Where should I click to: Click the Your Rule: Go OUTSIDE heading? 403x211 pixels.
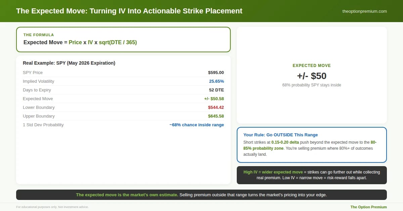(x=280, y=135)
